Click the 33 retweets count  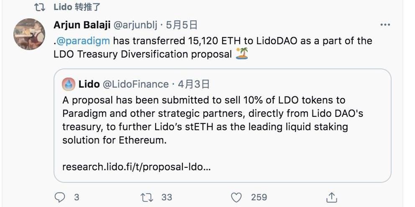(167, 197)
